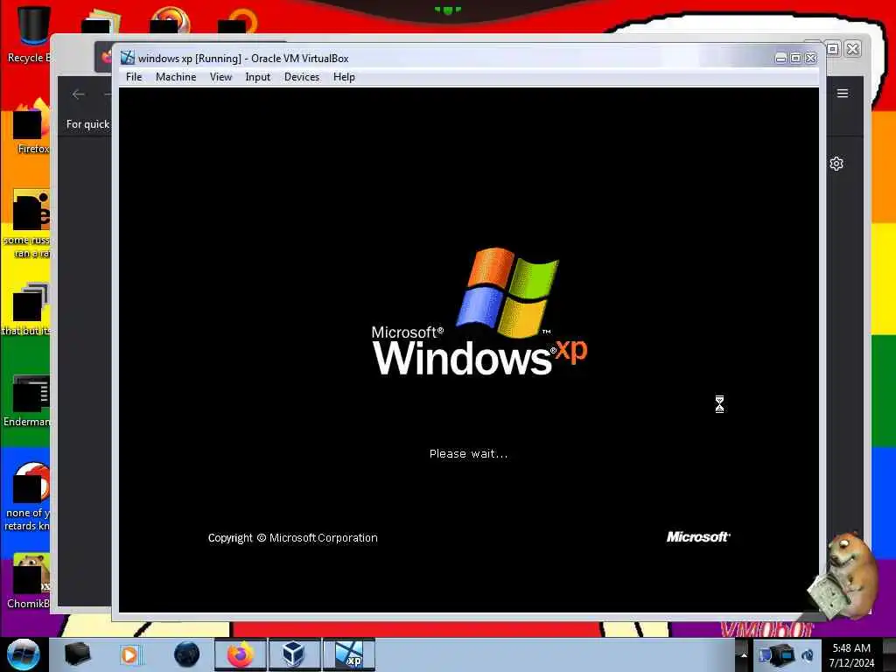Close the windows xp VirtualBox window
The width and height of the screenshot is (896, 672).
coord(811,58)
